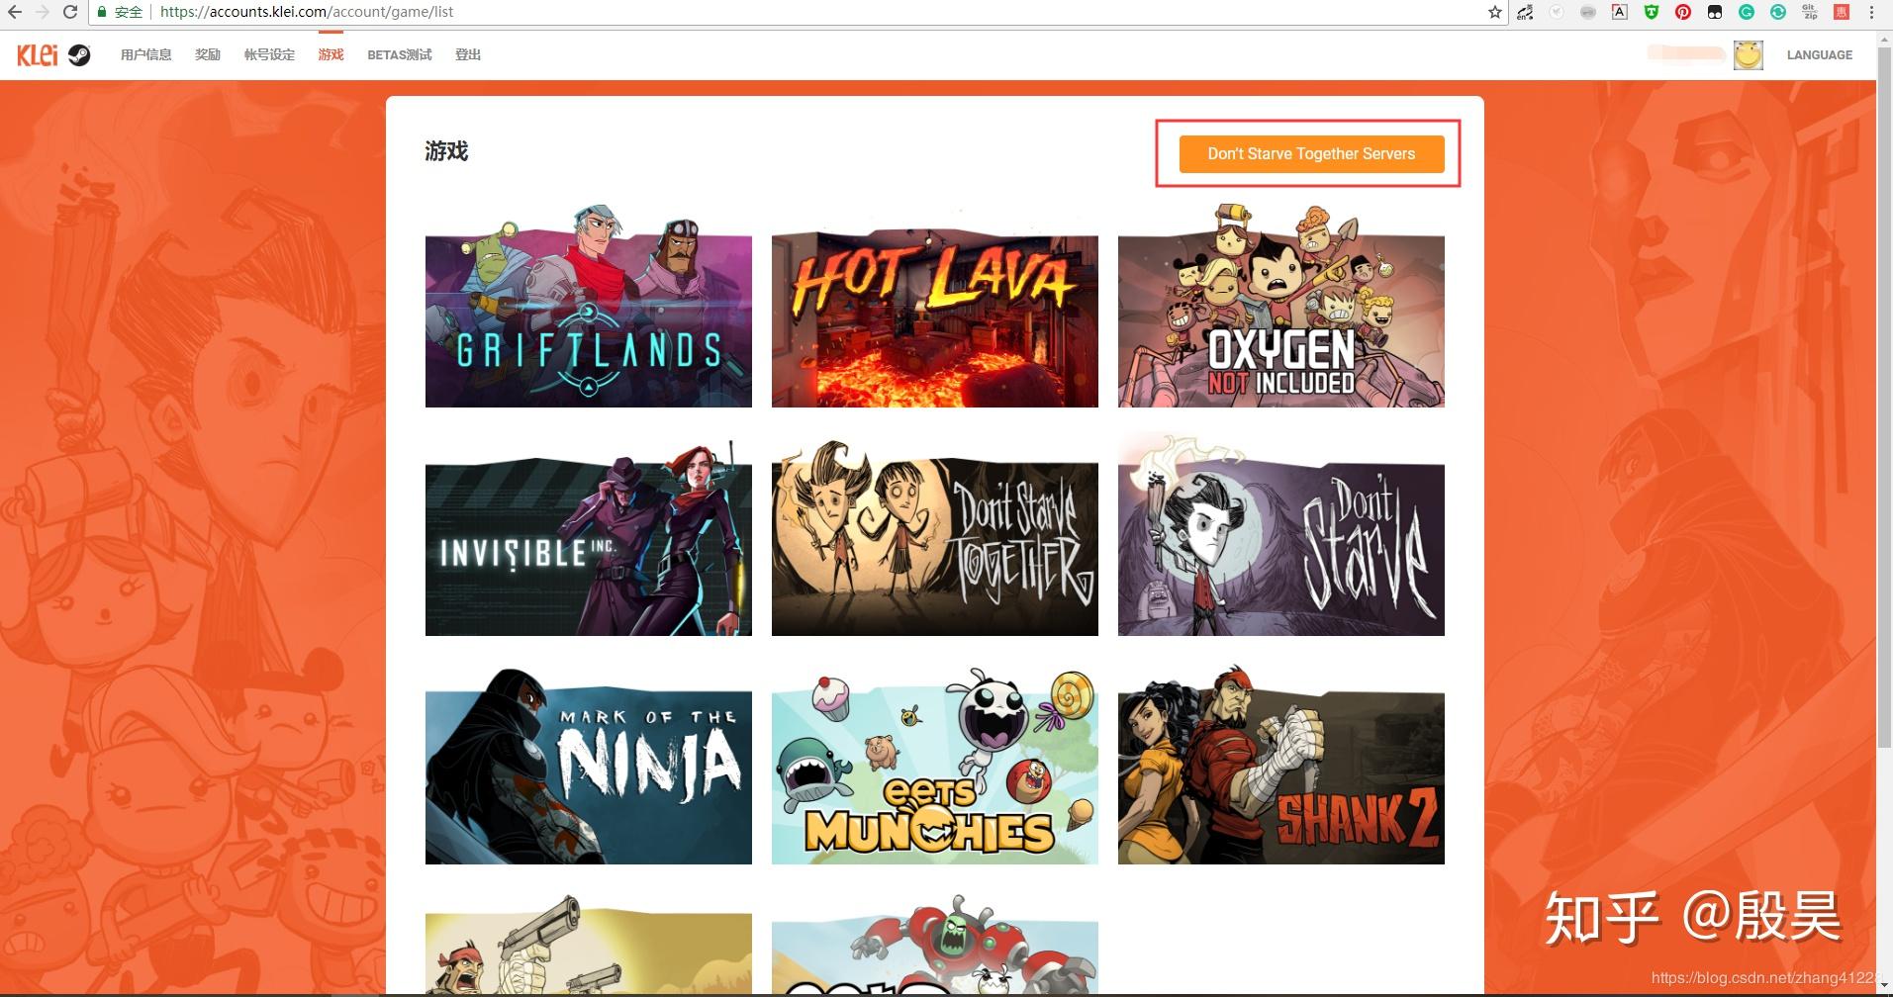Open the Grammarly extension icon
Image resolution: width=1893 pixels, height=997 pixels.
[x=1747, y=12]
